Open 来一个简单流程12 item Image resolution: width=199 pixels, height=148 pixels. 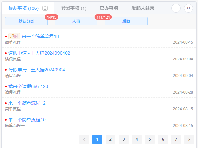(27, 103)
